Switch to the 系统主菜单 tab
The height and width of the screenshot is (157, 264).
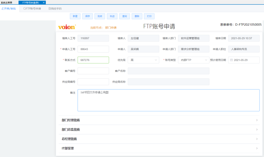7,3
